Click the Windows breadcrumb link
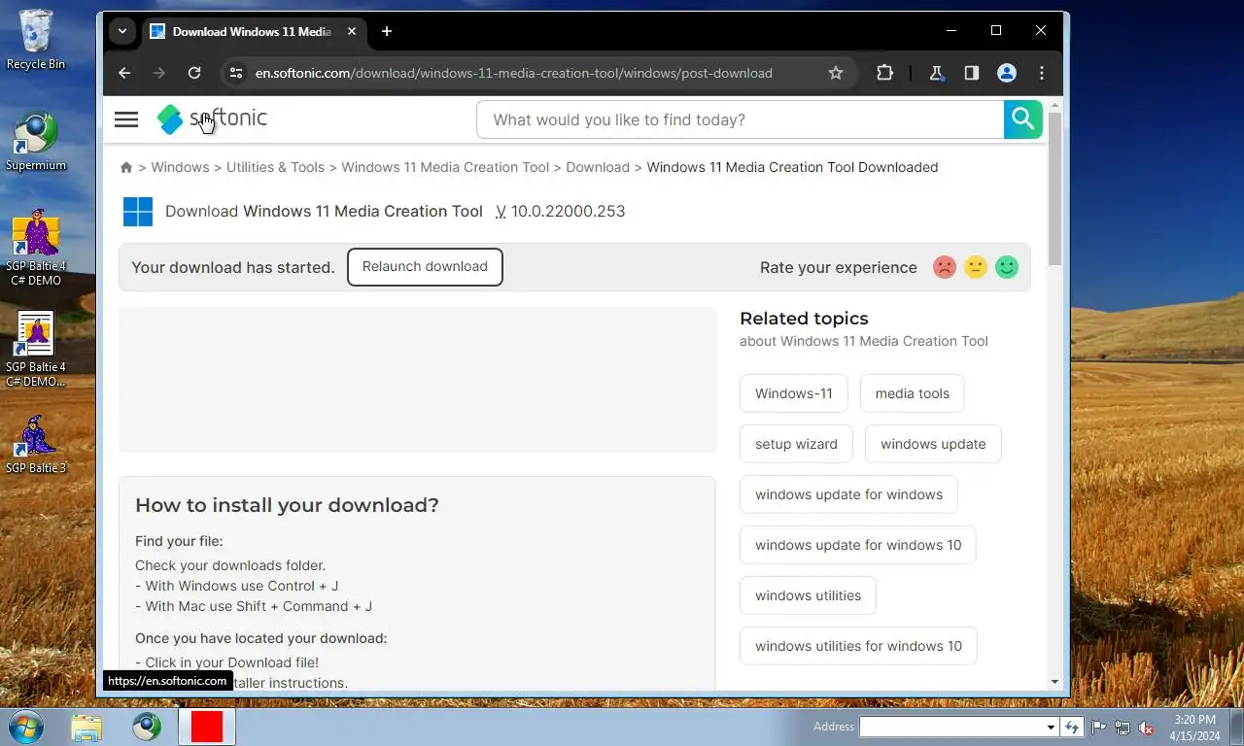The width and height of the screenshot is (1244, 746). pyautogui.click(x=180, y=167)
